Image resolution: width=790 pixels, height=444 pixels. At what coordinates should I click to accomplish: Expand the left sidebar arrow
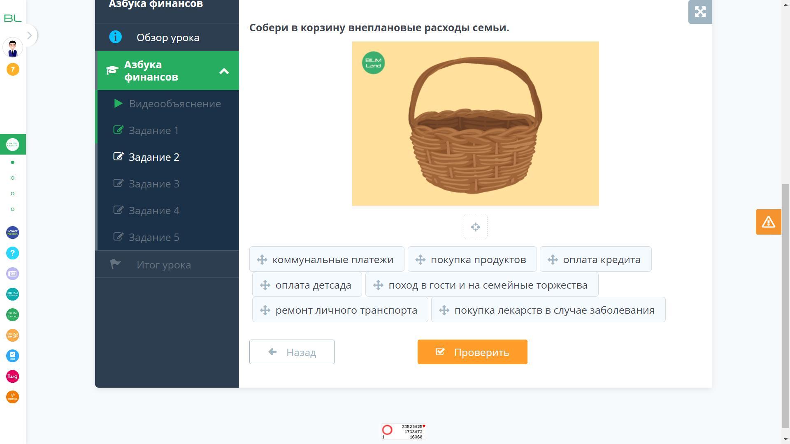[29, 35]
